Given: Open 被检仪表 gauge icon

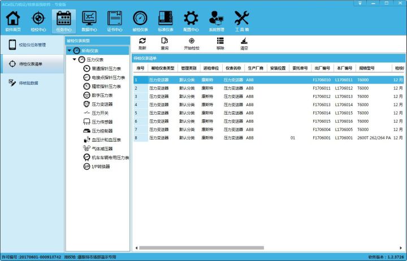Looking at the screenshot, I should pyautogui.click(x=140, y=21).
